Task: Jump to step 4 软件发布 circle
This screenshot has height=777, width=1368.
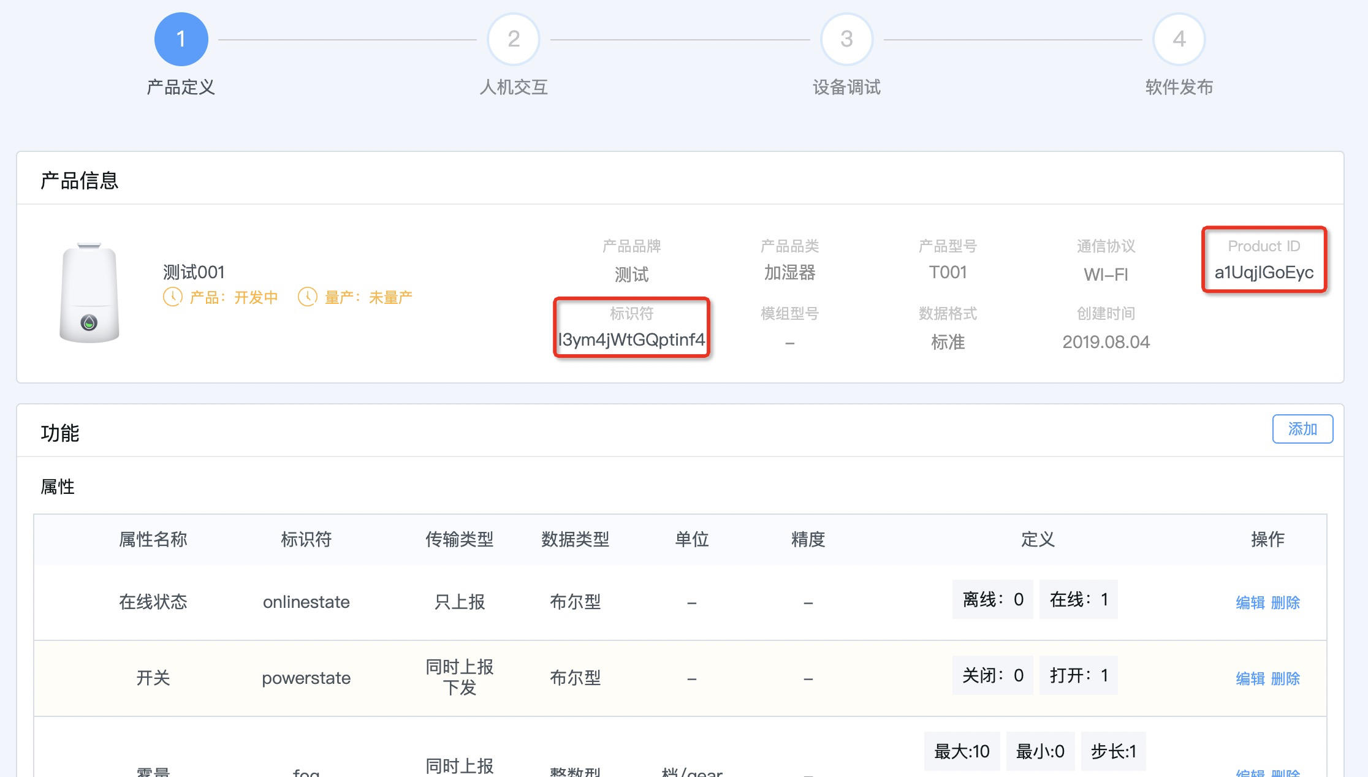Action: pyautogui.click(x=1179, y=39)
